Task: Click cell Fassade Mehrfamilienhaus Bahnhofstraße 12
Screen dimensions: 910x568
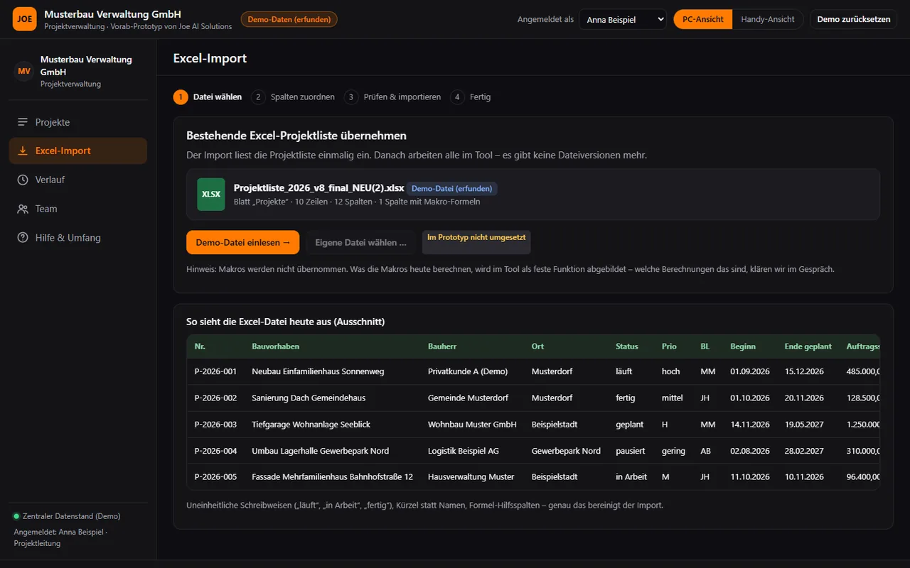Action: pos(333,477)
